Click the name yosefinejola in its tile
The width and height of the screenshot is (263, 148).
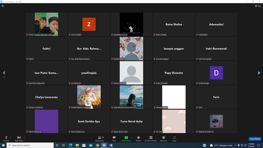(x=89, y=73)
